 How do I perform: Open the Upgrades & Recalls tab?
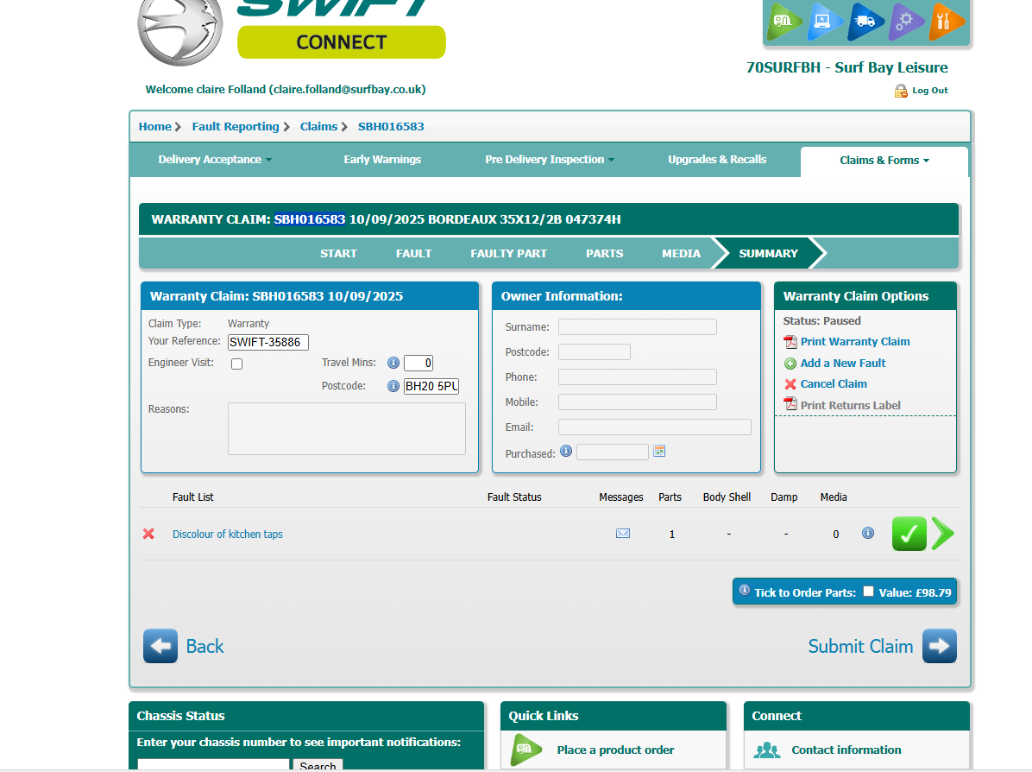point(717,160)
